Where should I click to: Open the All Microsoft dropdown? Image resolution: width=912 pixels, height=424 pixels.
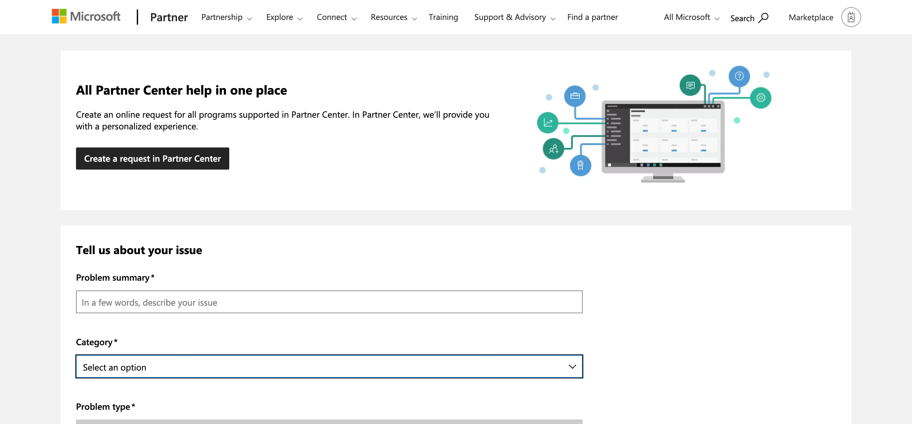(691, 17)
